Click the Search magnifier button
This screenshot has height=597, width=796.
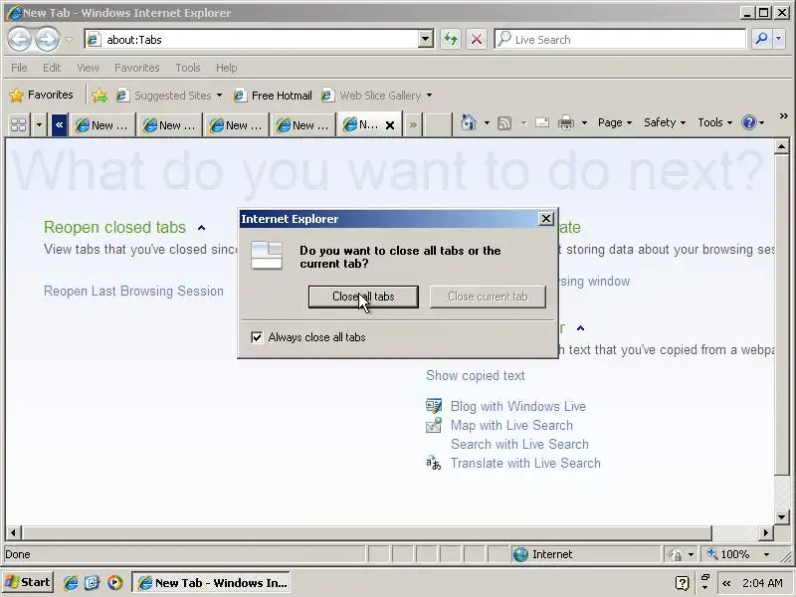click(761, 39)
